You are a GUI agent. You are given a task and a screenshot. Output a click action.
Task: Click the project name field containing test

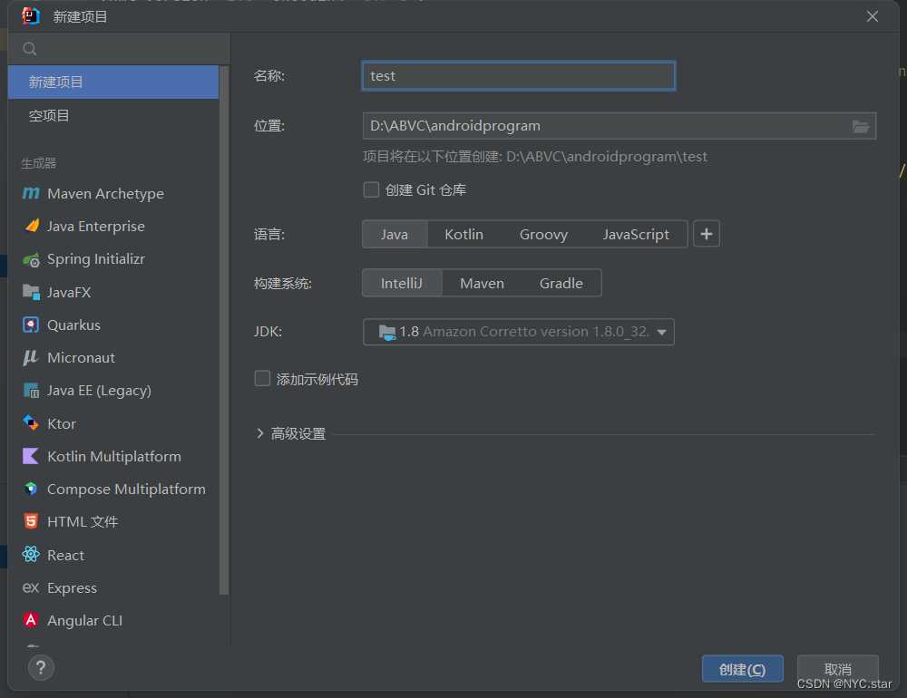tap(518, 75)
